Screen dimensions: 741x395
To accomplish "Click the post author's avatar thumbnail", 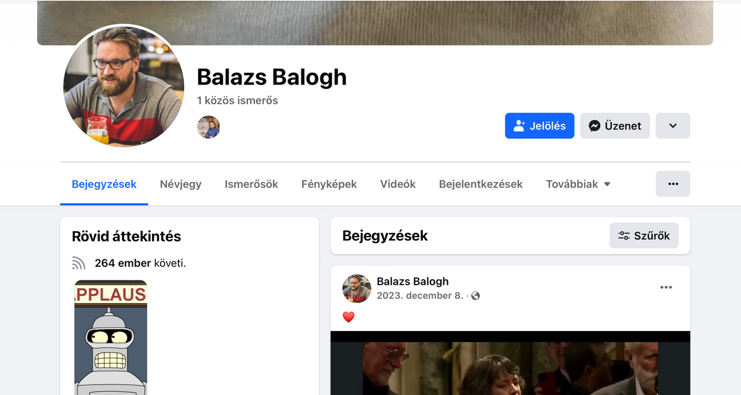I will 357,288.
